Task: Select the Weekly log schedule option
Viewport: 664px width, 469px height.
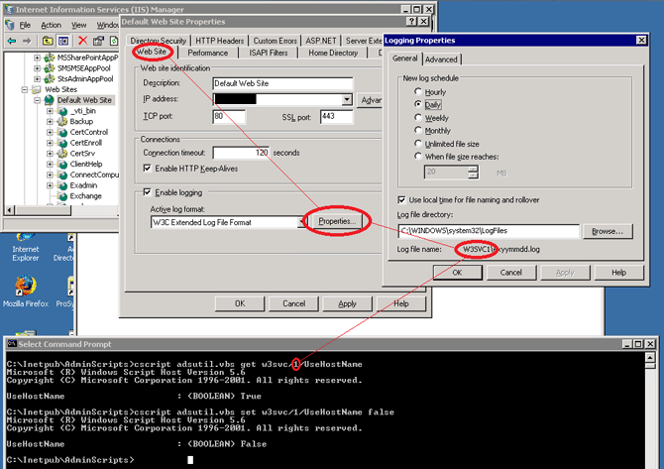Action: [418, 117]
